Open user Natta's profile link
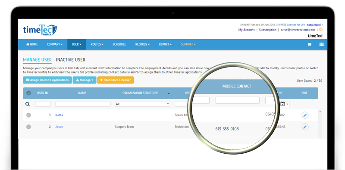 [x=59, y=115]
